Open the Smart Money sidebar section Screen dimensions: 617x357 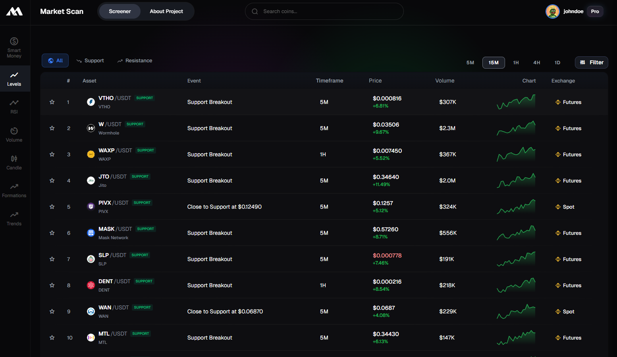14,47
